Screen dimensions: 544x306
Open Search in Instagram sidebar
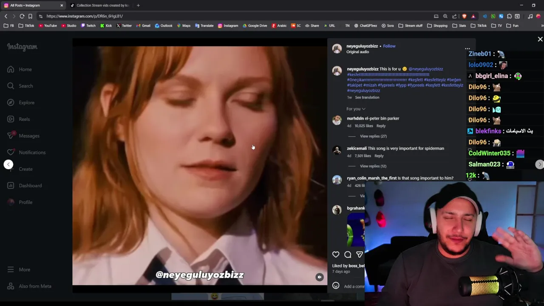pyautogui.click(x=20, y=86)
